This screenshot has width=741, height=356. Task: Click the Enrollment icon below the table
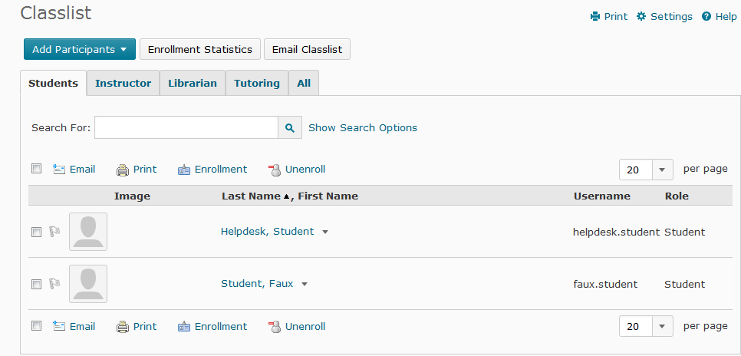click(184, 327)
